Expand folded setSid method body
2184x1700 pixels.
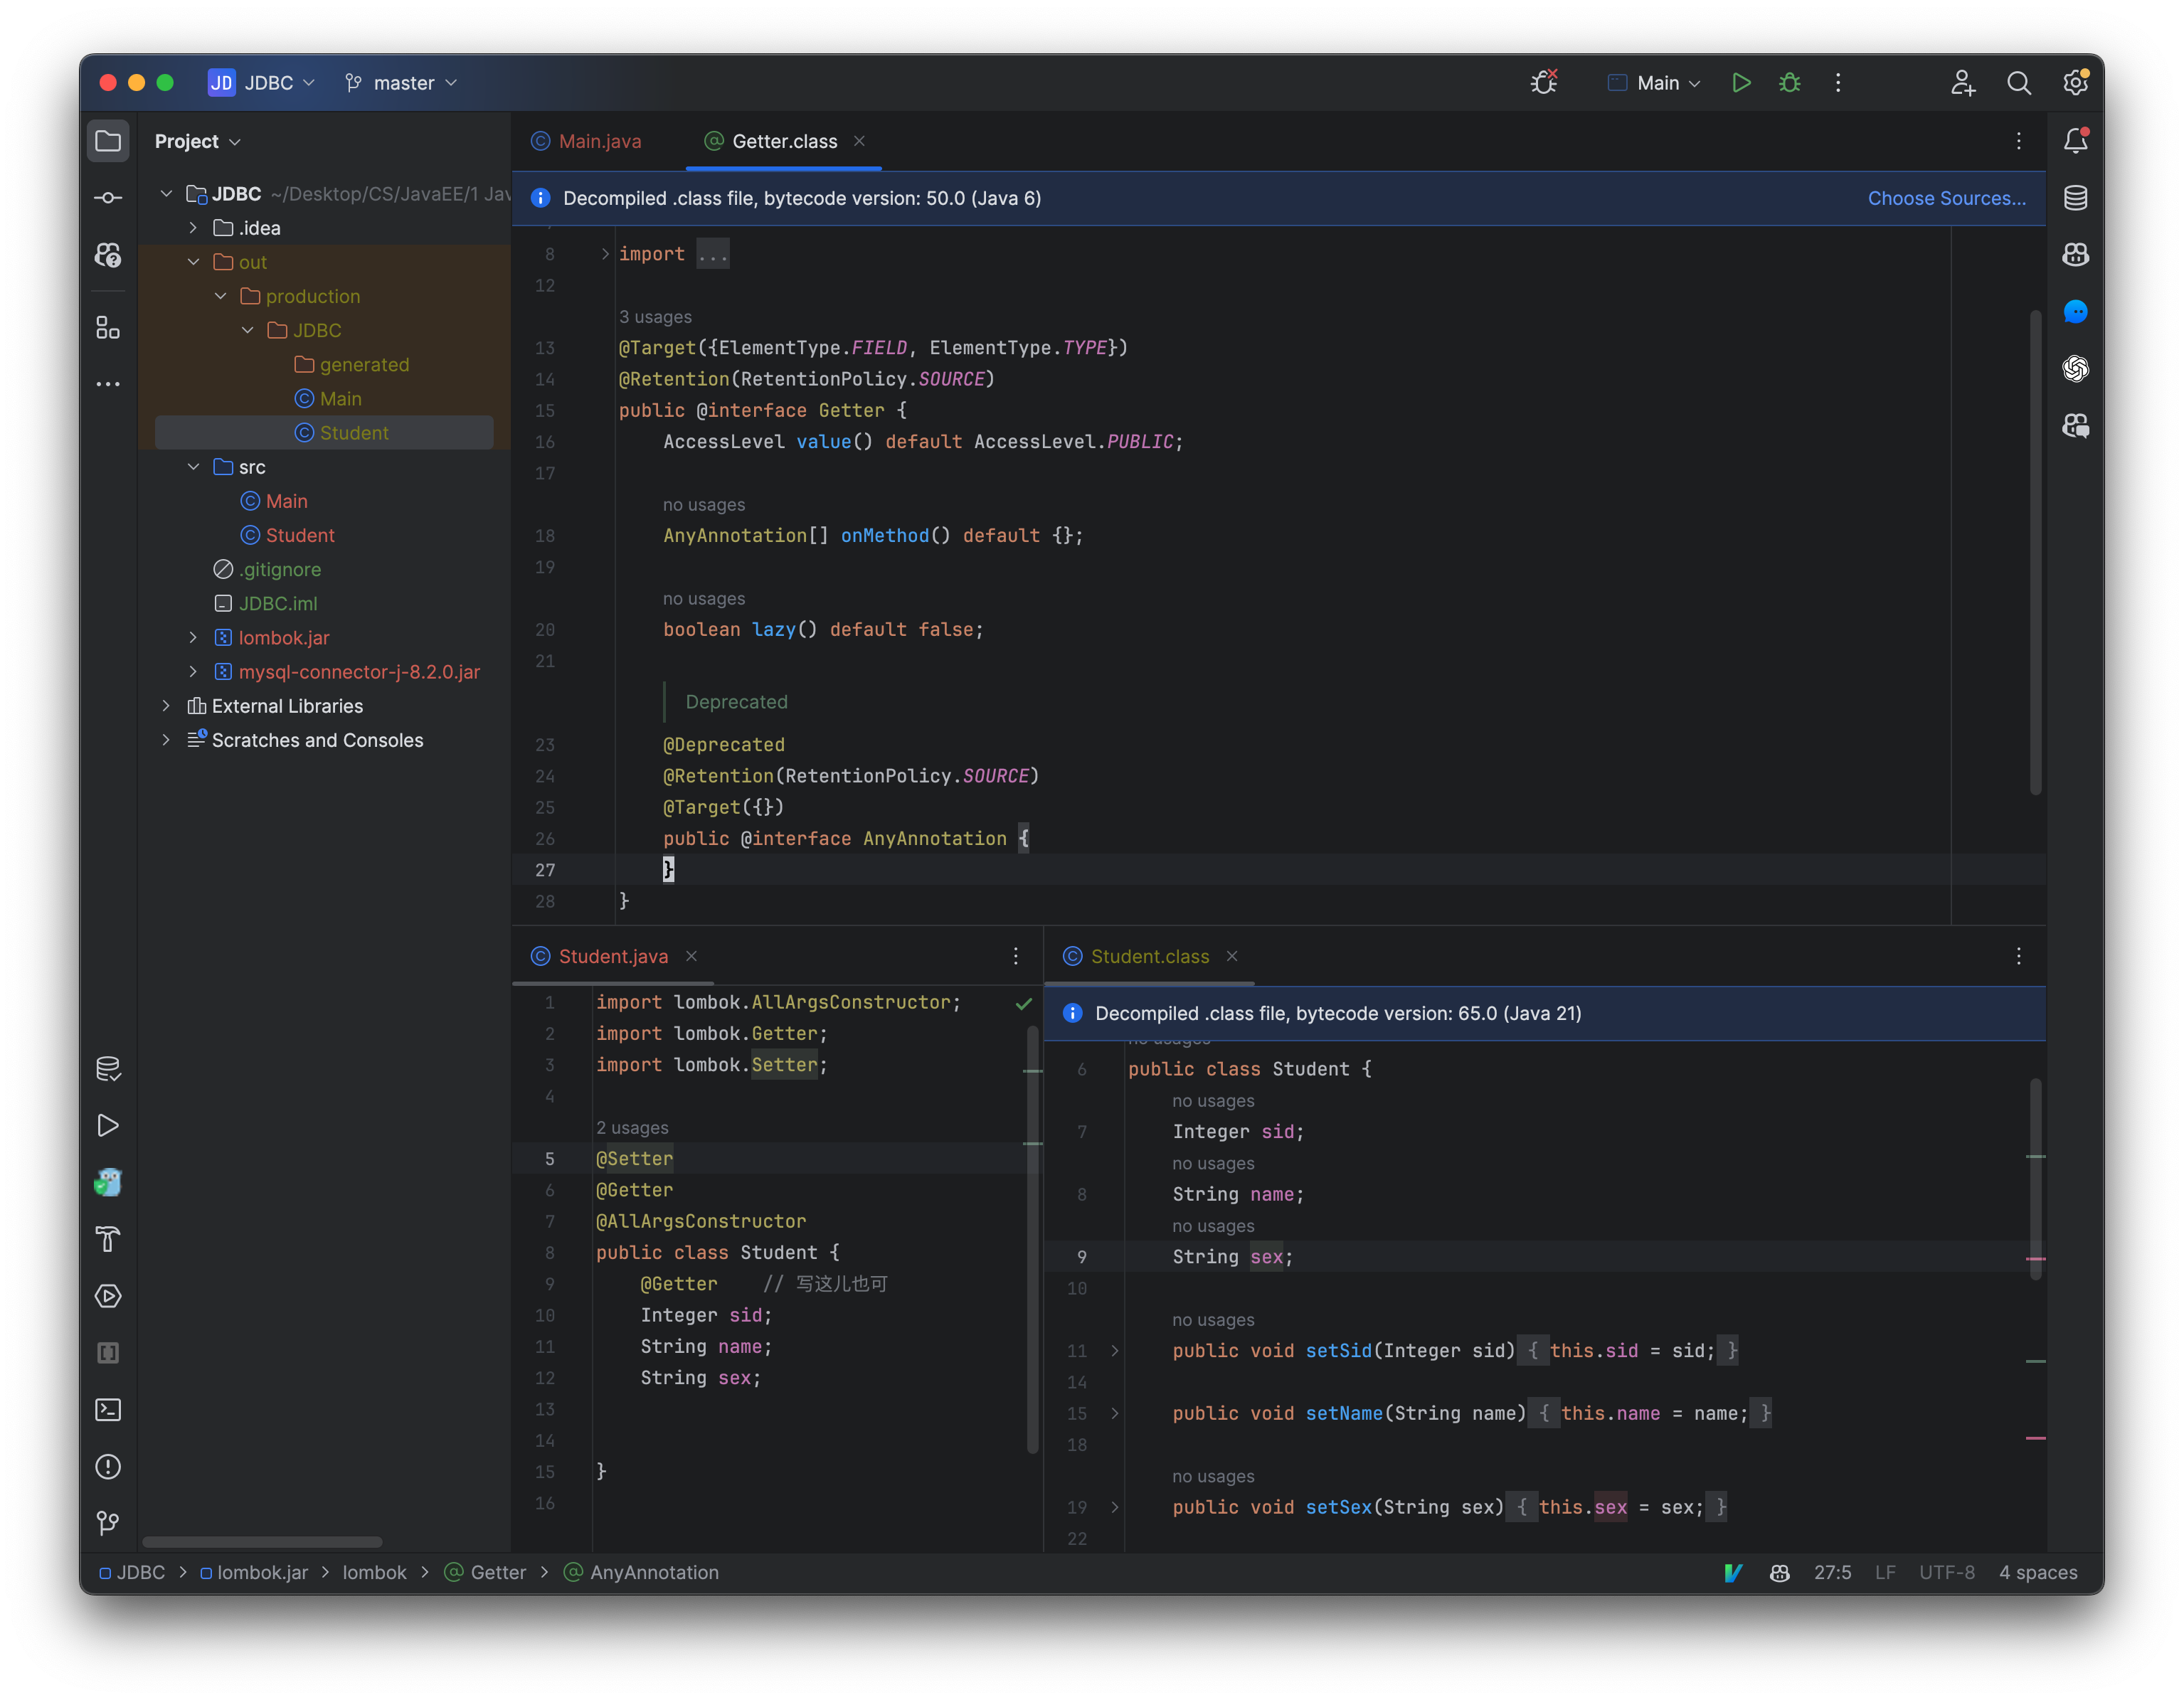(x=1115, y=1351)
